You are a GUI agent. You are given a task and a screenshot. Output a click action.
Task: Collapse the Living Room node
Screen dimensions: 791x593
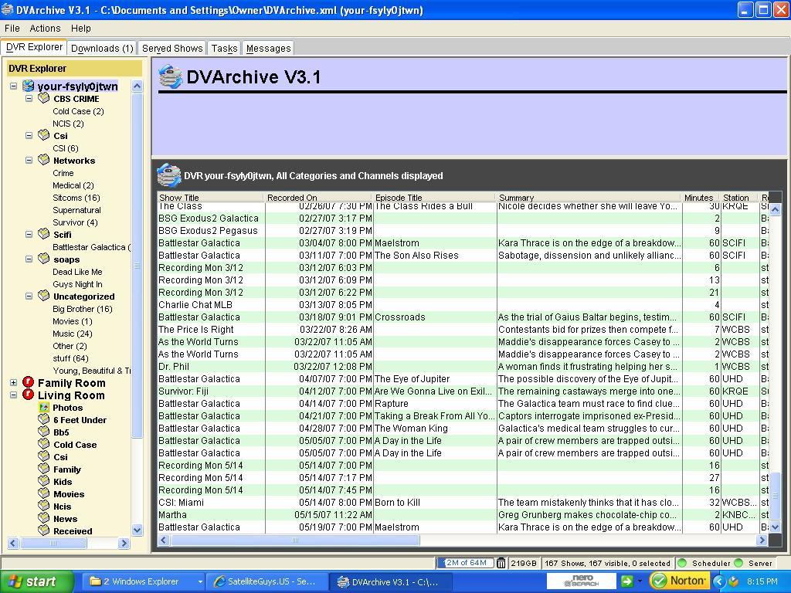[x=14, y=395]
